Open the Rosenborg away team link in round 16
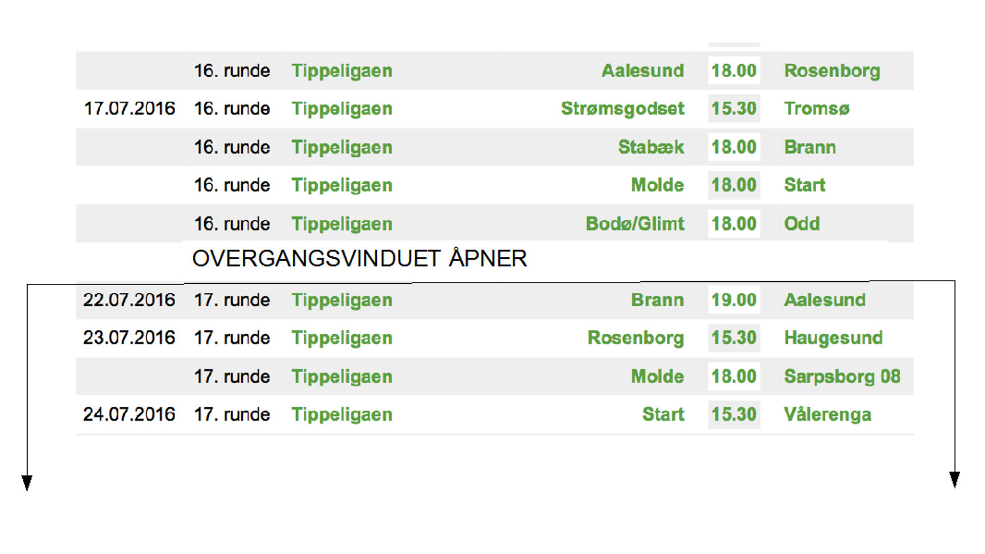The width and height of the screenshot is (985, 554). pyautogui.click(x=831, y=70)
